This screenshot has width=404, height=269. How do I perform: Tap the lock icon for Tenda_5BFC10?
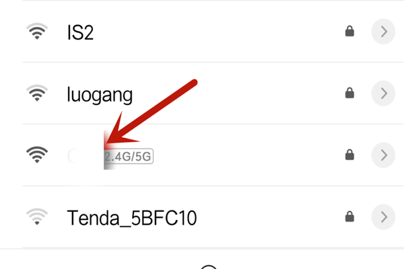pos(349,217)
